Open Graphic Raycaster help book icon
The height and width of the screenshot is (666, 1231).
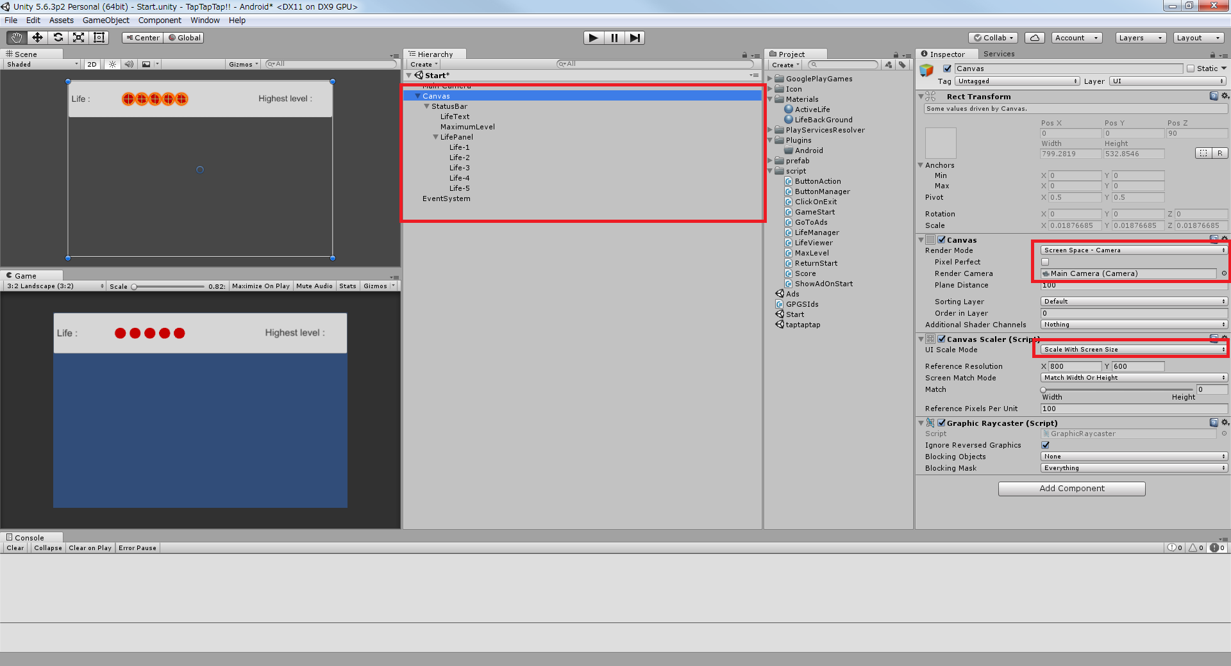click(x=1214, y=423)
